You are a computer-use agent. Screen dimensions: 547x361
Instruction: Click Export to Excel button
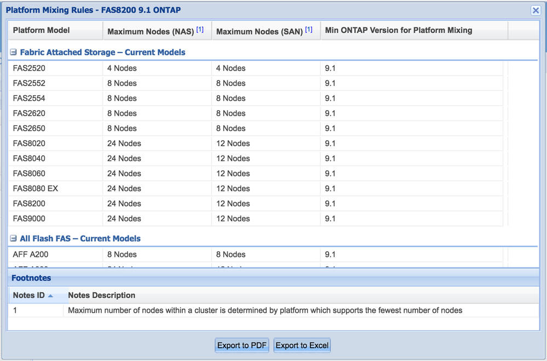302,345
